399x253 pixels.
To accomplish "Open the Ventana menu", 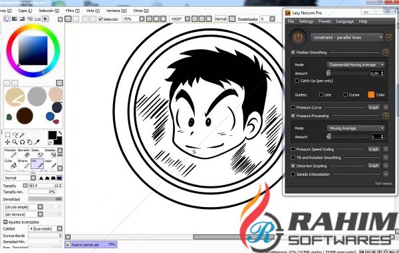I will (x=116, y=11).
